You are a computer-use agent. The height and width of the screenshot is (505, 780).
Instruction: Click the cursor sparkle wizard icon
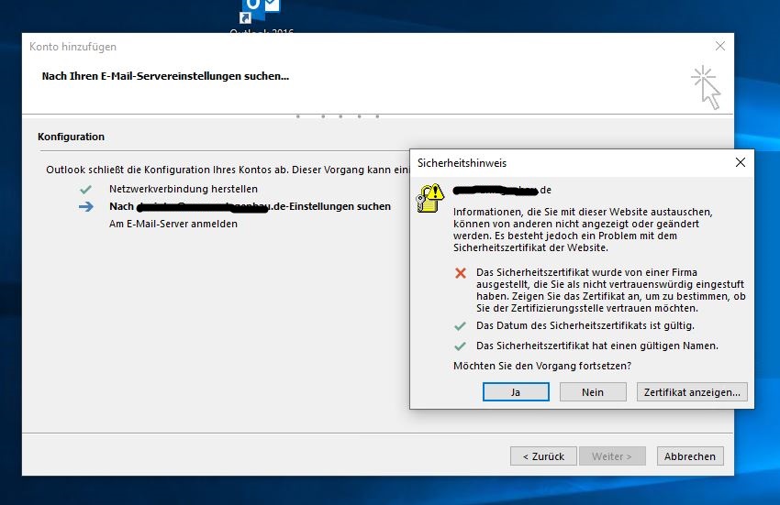706,87
